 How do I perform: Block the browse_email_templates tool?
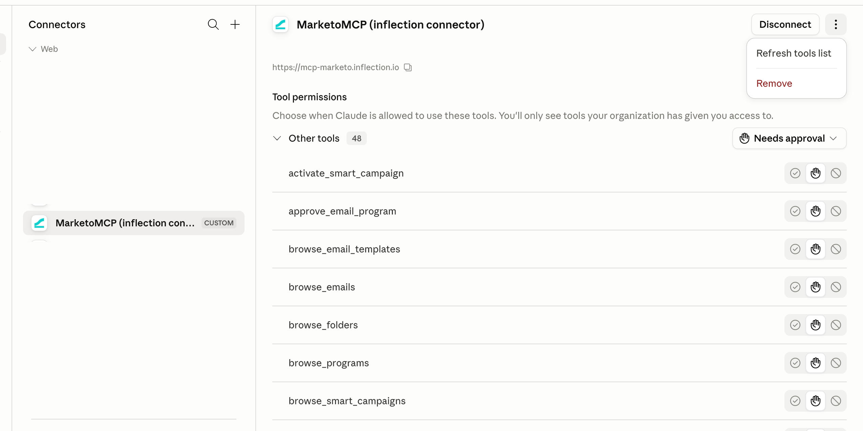836,249
